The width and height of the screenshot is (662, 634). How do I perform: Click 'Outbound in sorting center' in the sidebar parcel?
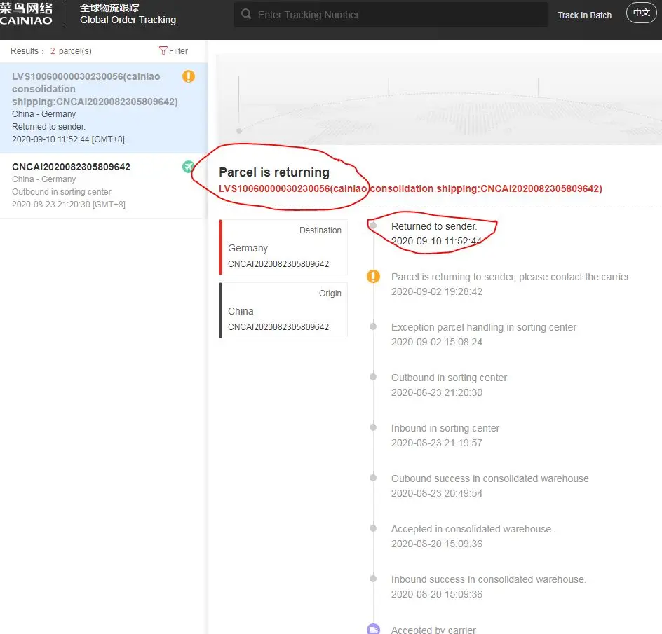62,191
